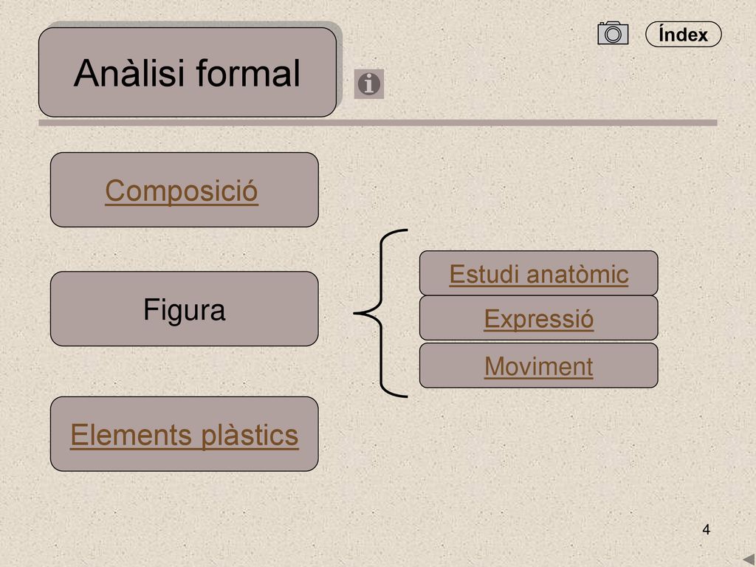Click slide number 4
Image resolution: width=756 pixels, height=567 pixels.
pos(706,529)
